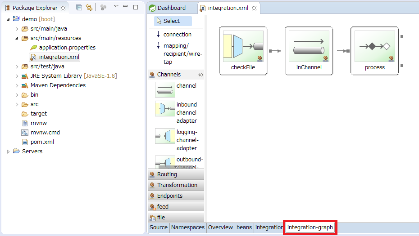Open the Transformation palette drawer
Screen dimensions: 419x236
[x=176, y=185]
